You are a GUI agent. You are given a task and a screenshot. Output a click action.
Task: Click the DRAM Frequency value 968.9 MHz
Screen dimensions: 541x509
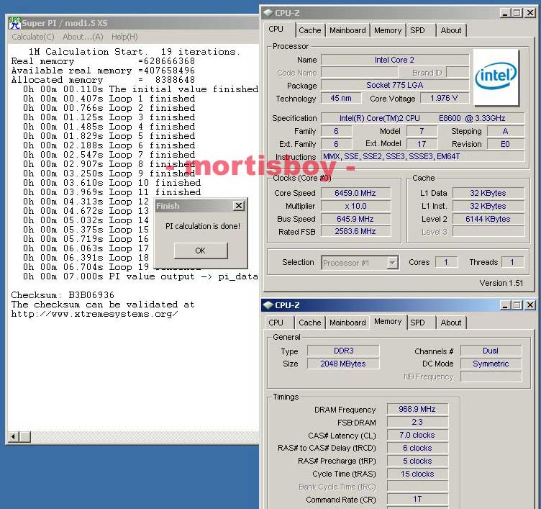click(417, 409)
